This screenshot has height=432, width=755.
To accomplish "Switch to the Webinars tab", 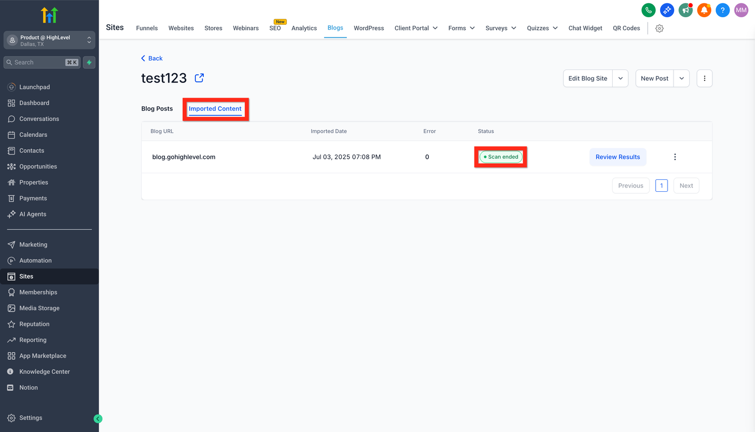I will click(x=246, y=28).
